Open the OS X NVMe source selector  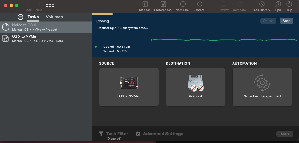point(129,87)
